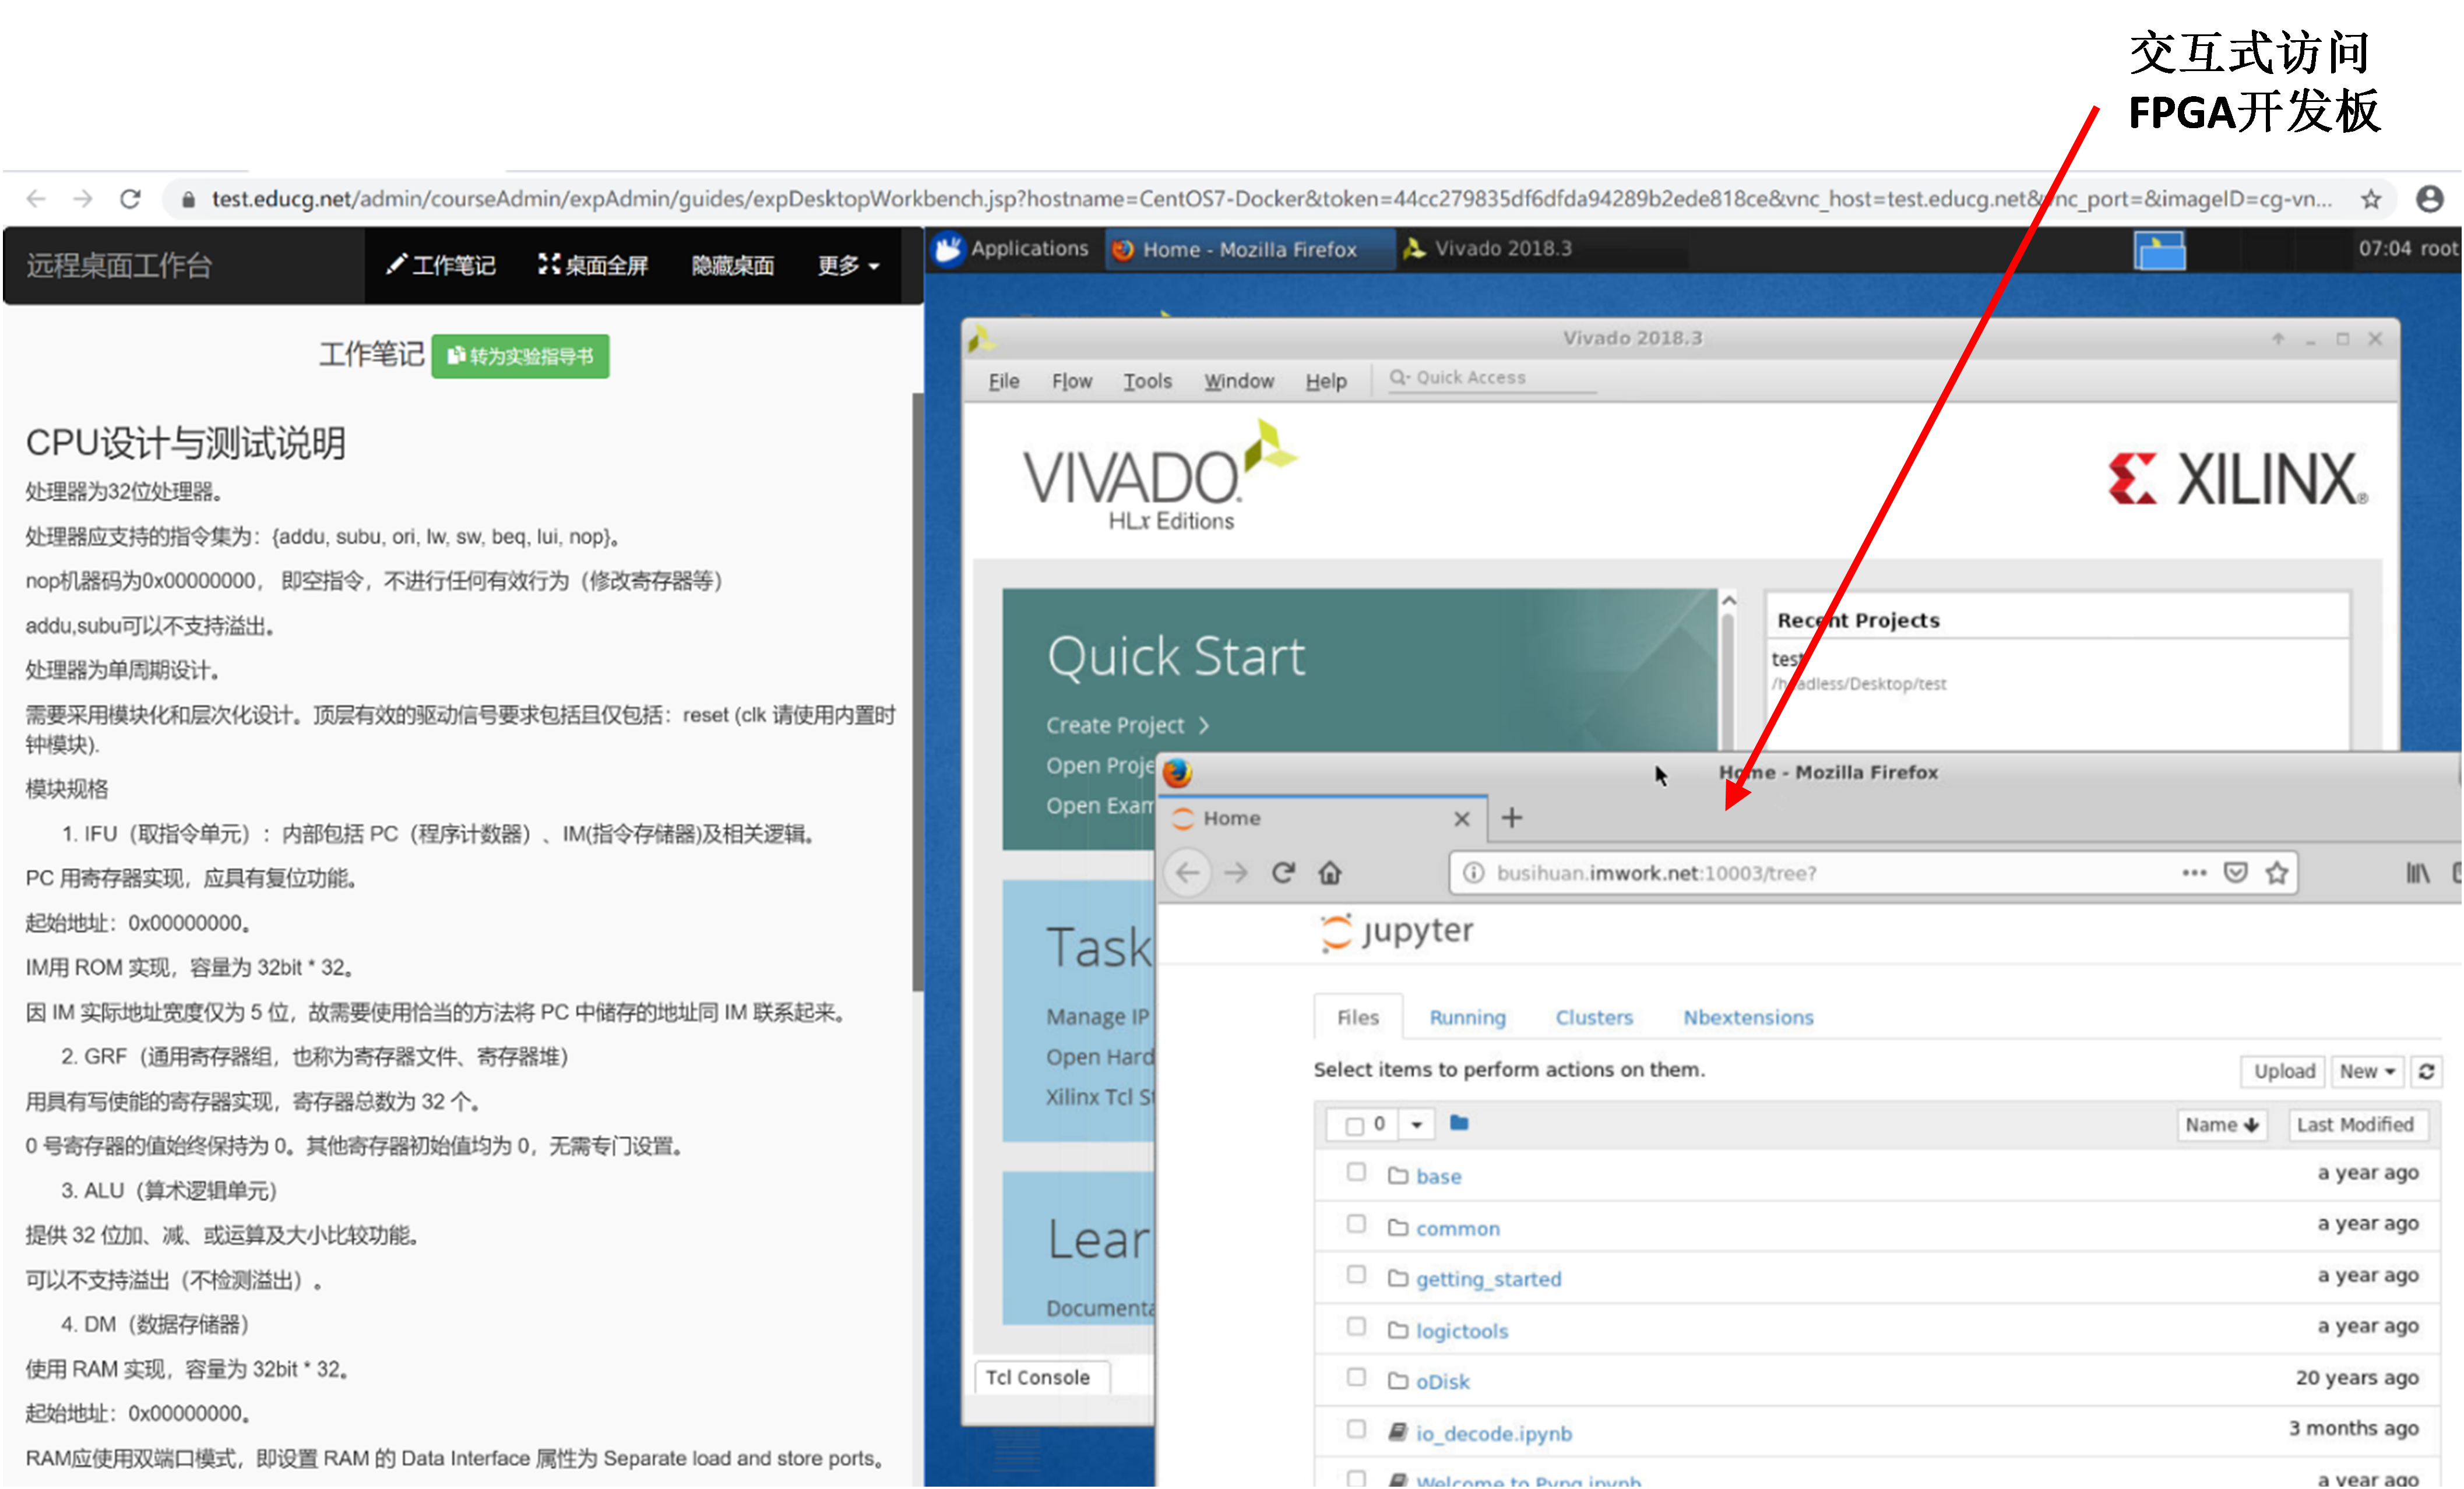Image resolution: width=2464 pixels, height=1489 pixels.
Task: Check the logictools folder checkbox
Action: 1355,1326
